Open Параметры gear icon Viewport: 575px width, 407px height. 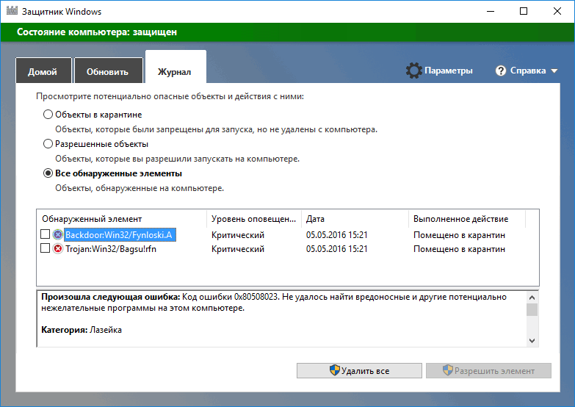pos(414,71)
